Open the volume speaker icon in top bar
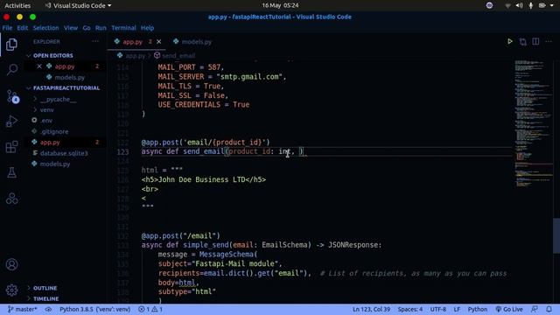 click(x=519, y=5)
